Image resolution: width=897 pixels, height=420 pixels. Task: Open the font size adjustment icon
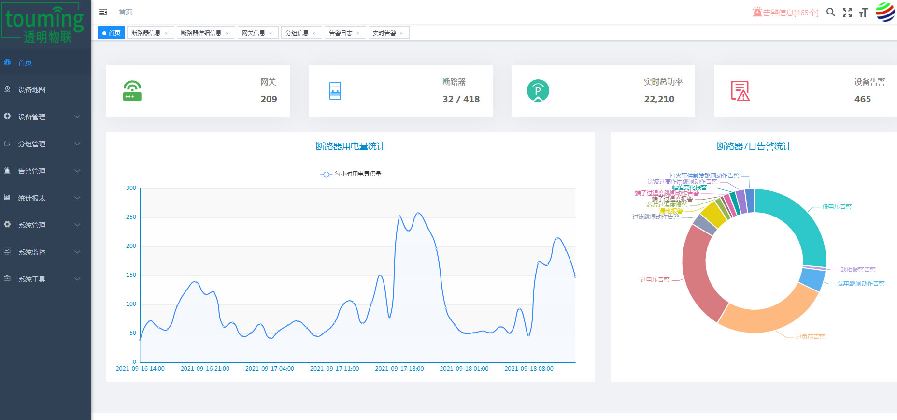pos(864,13)
